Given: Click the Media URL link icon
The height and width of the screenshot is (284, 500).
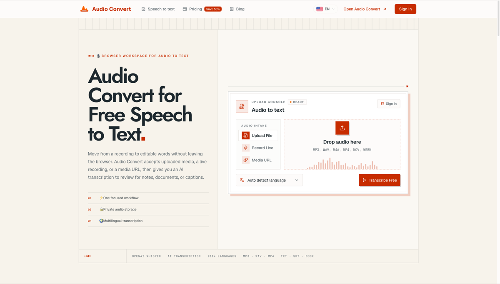Looking at the screenshot, I should point(245,160).
